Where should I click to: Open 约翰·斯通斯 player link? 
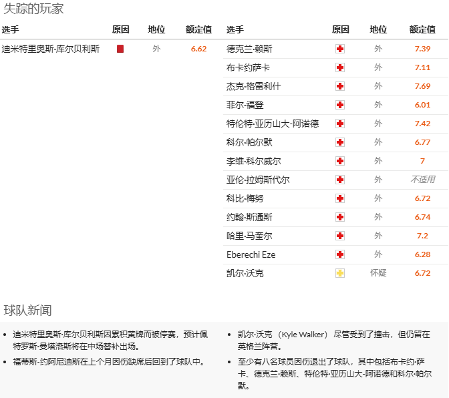click(x=249, y=217)
